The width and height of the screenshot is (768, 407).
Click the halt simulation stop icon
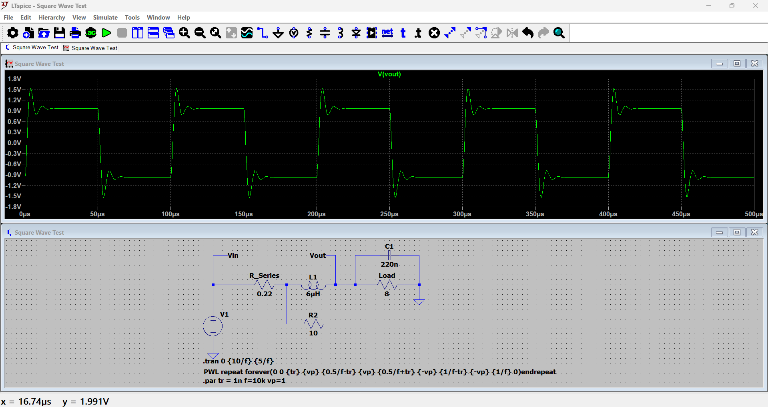(x=122, y=33)
